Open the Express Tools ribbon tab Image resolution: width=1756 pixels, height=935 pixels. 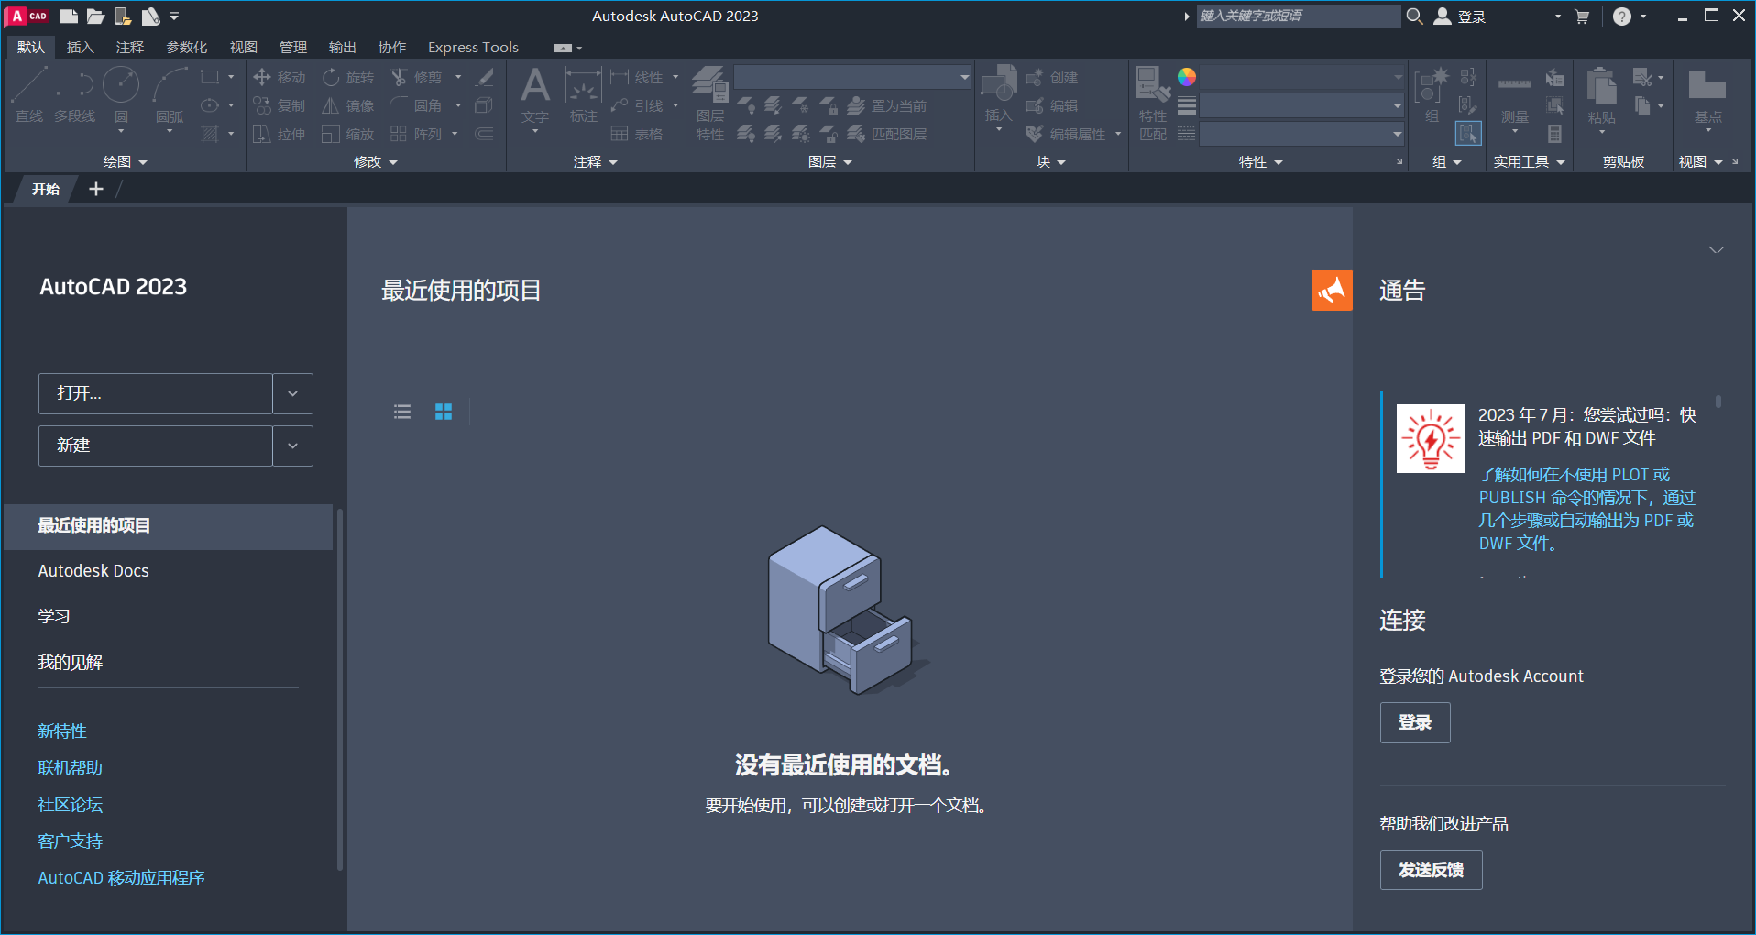472,47
